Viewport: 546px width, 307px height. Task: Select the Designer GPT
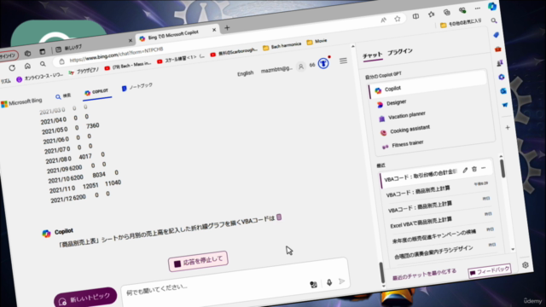[396, 102]
